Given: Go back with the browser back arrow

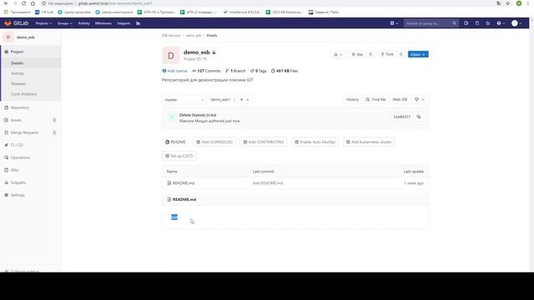Looking at the screenshot, I should (x=6, y=3).
